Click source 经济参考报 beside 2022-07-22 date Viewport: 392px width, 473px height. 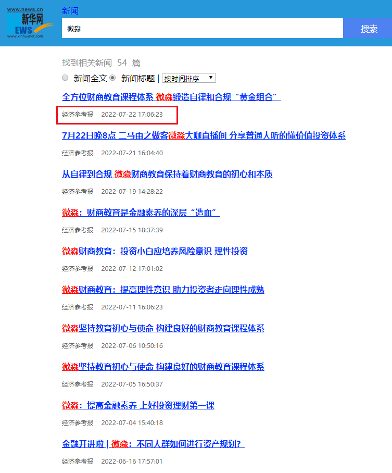click(78, 115)
